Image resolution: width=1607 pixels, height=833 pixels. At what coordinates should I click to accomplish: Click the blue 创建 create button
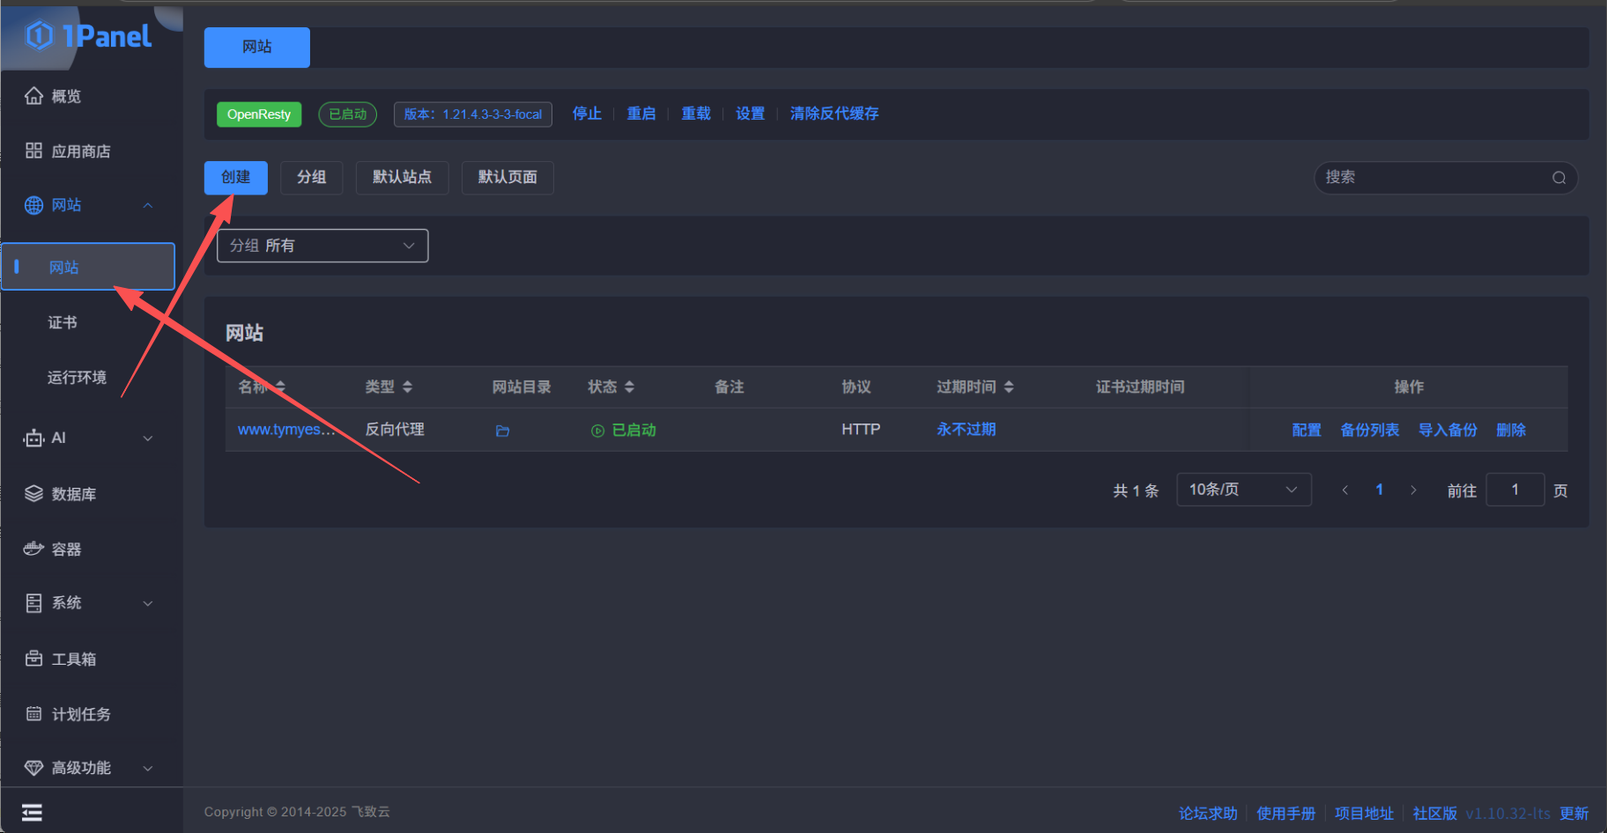coord(235,177)
